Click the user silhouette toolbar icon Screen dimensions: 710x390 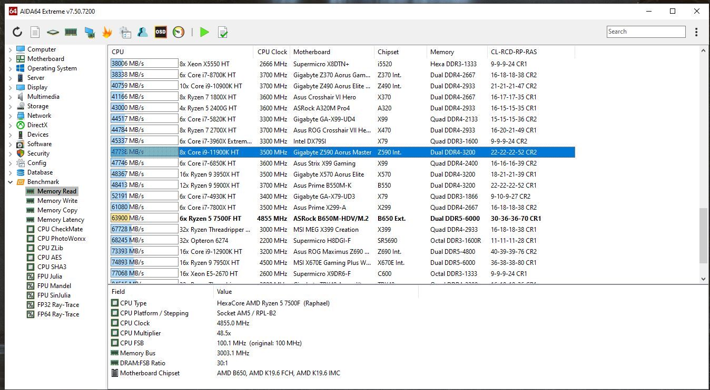tap(143, 33)
